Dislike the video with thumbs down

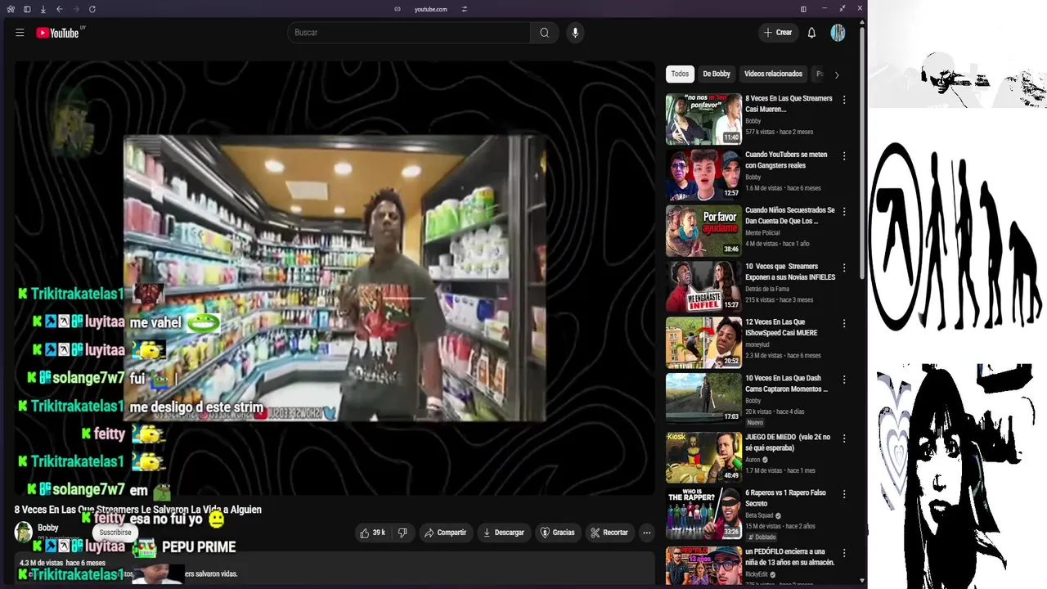pyautogui.click(x=402, y=533)
